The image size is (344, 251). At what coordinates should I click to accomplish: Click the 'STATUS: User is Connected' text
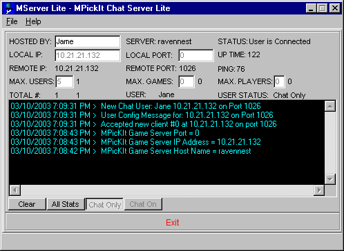(x=264, y=41)
